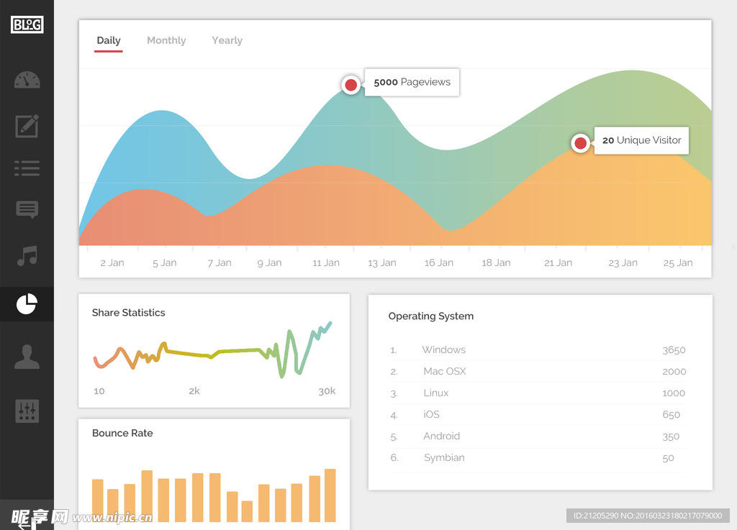Click the 10 label under share graph

99,391
